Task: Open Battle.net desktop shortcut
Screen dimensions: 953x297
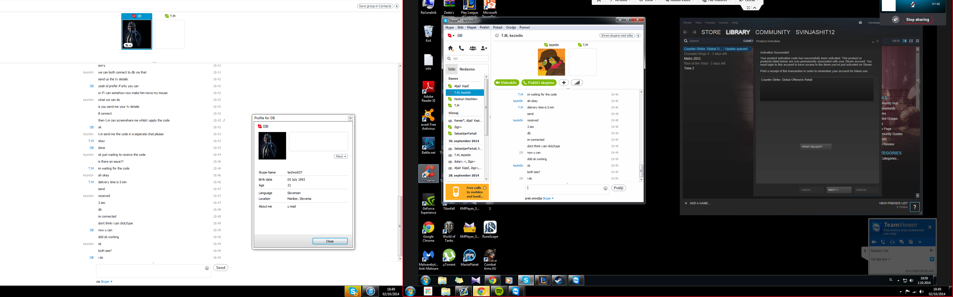Action: (x=428, y=146)
